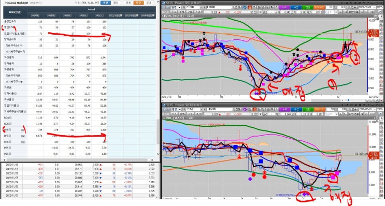Click the purple button in top chart toolbar

284,7
